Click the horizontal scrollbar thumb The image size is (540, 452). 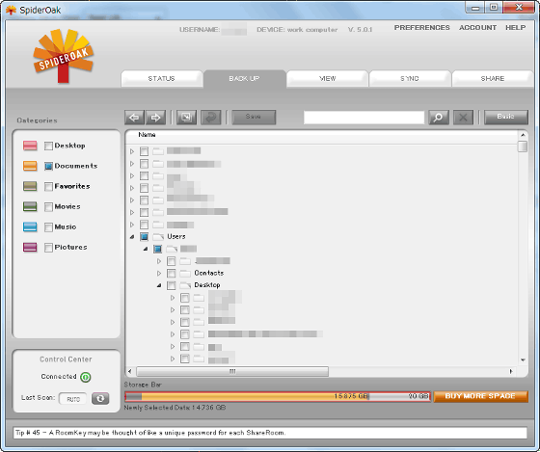point(232,371)
